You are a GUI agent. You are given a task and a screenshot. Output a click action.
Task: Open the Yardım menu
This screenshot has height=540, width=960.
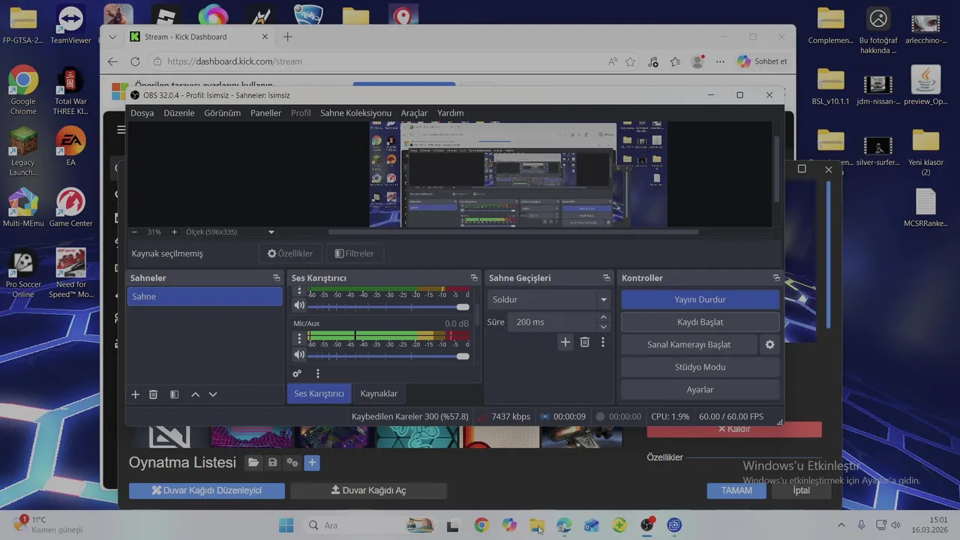(451, 113)
